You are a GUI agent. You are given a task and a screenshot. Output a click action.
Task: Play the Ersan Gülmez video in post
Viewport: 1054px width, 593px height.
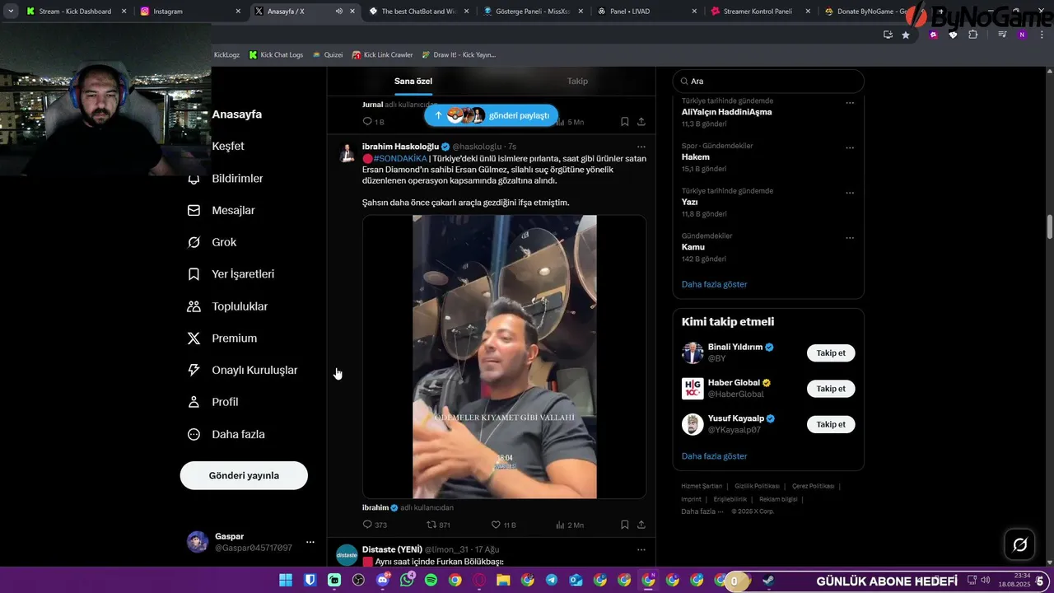[x=504, y=357]
